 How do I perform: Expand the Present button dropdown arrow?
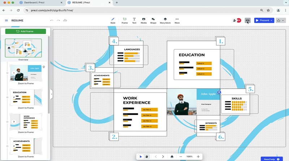click(x=271, y=21)
